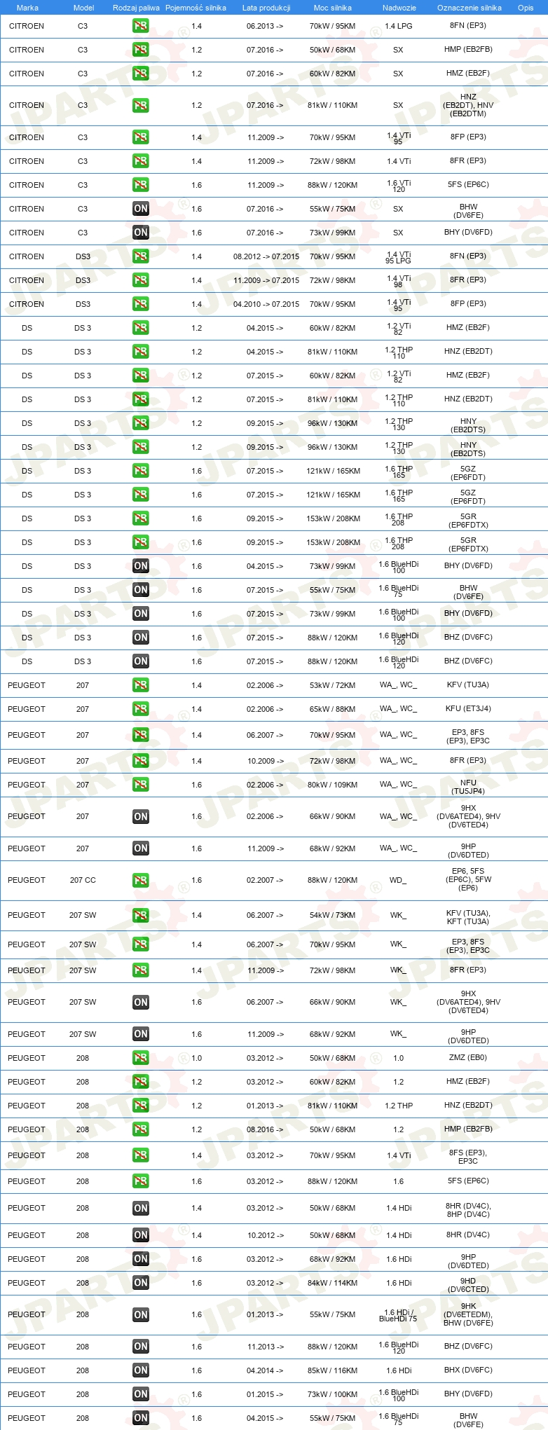Click the petrol icon for Peugeot 207 KFV (TU3A) 53kW
The height and width of the screenshot is (1430, 548).
point(140,685)
